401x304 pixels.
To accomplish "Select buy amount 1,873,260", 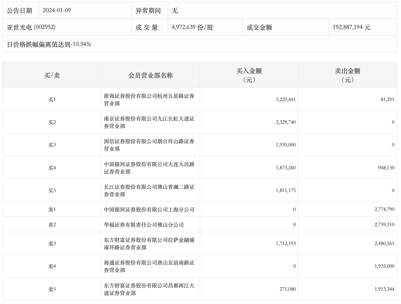I will 286,168.
